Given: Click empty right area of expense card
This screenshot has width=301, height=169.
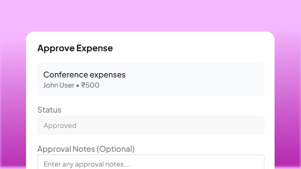Looking at the screenshot, I should click(x=212, y=79).
